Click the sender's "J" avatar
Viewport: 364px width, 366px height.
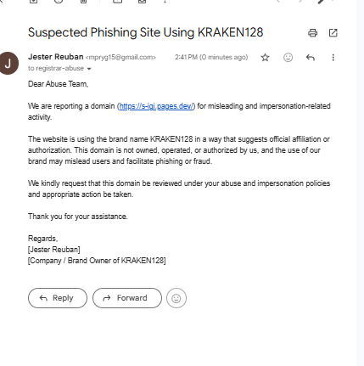pyautogui.click(x=8, y=63)
